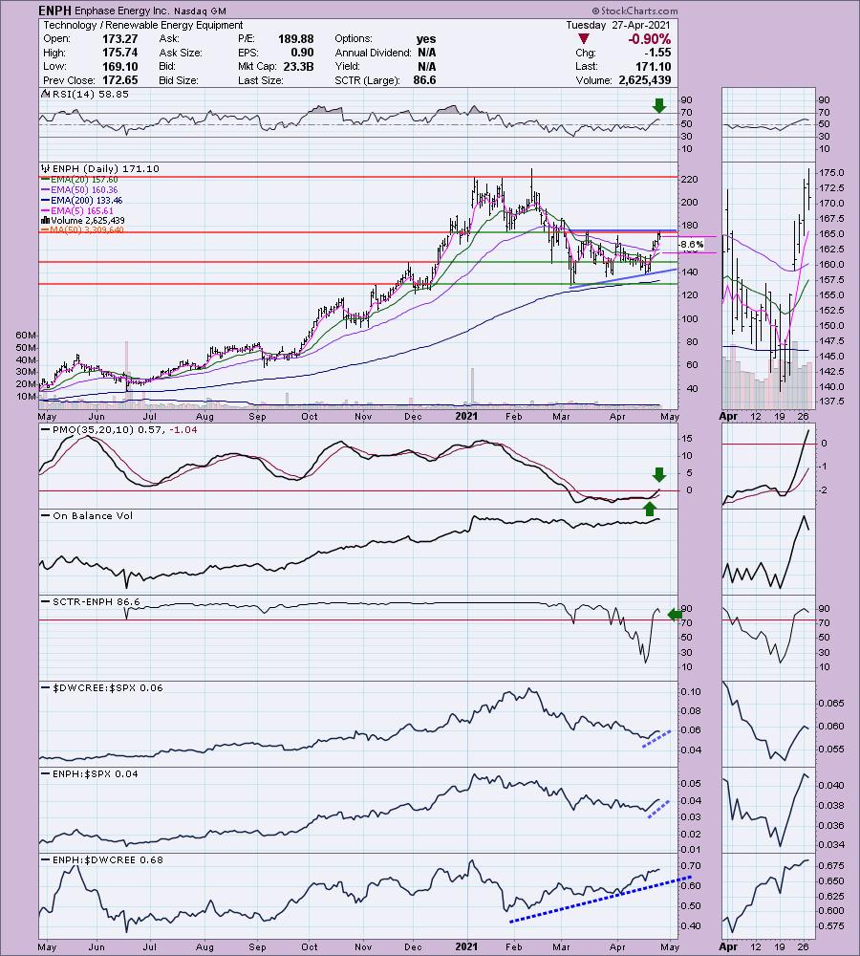The image size is (860, 956).
Task: Click the -8.6% annotation on price chart
Action: pos(691,245)
